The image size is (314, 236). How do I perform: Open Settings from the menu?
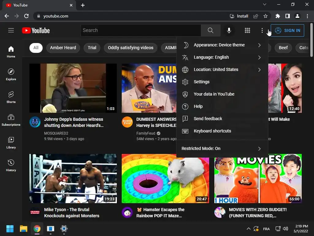222,82
